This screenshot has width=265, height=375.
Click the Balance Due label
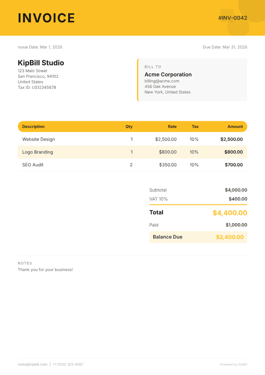pos(167,237)
